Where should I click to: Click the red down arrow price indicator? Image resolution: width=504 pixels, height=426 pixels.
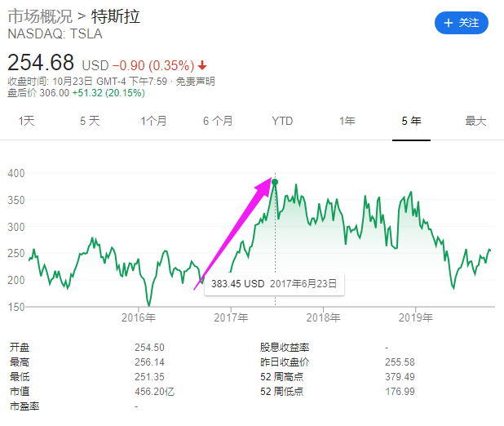[x=202, y=65]
